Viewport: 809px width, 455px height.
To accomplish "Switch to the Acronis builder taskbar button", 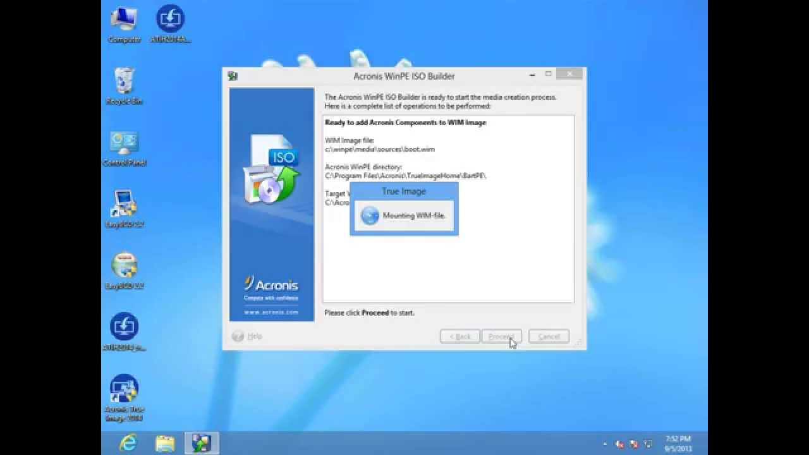I will pos(202,443).
